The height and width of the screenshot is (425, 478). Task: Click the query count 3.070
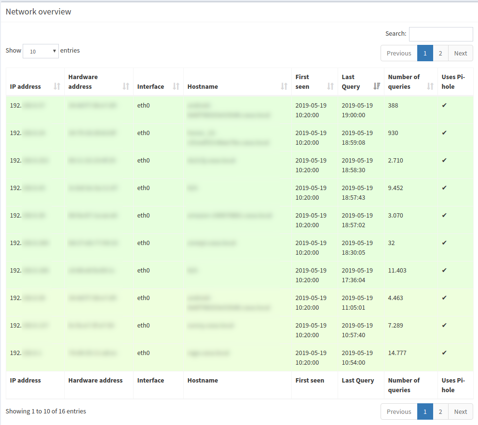(x=396, y=215)
